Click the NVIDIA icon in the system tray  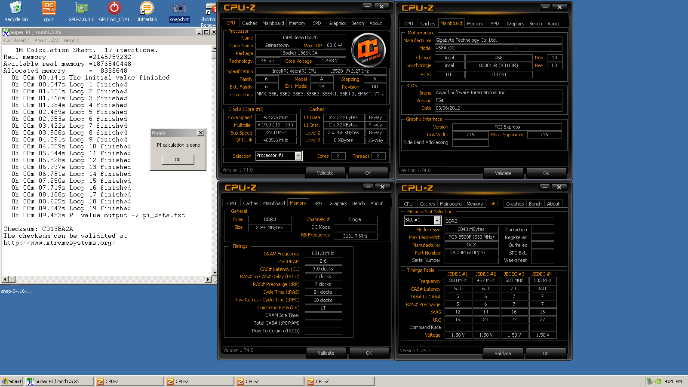tap(658, 381)
